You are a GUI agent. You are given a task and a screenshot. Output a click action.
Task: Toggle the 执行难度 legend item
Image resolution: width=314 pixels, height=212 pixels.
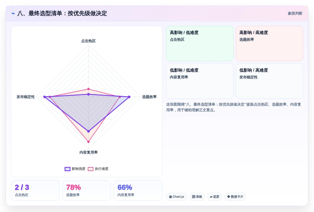click(x=98, y=169)
